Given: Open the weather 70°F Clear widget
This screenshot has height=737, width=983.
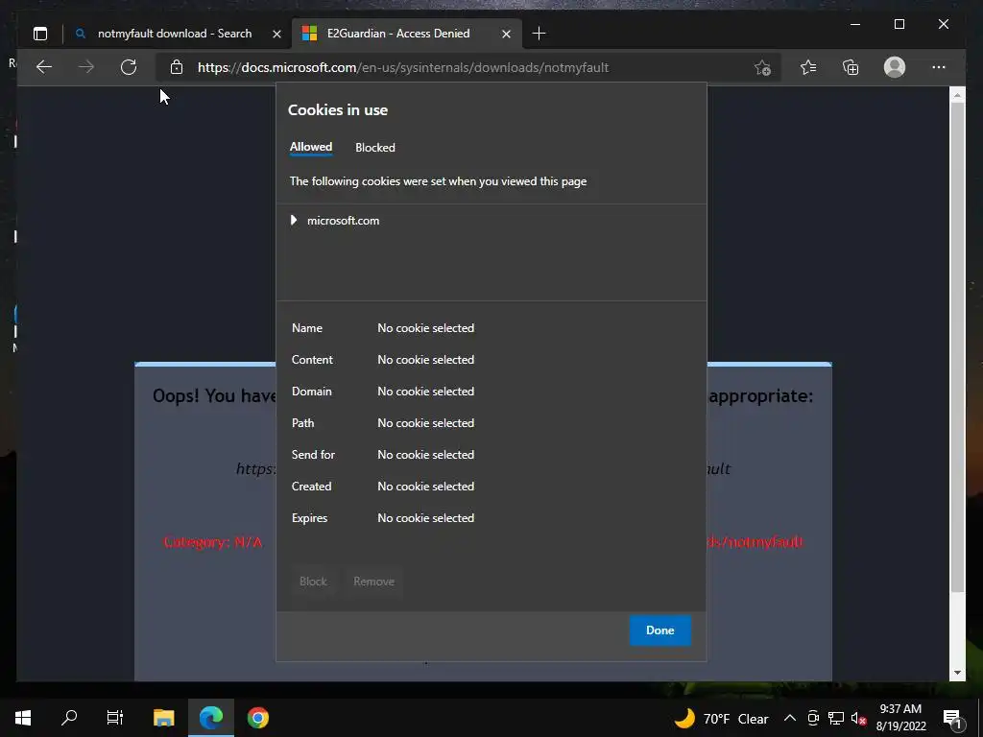Looking at the screenshot, I should (x=721, y=718).
